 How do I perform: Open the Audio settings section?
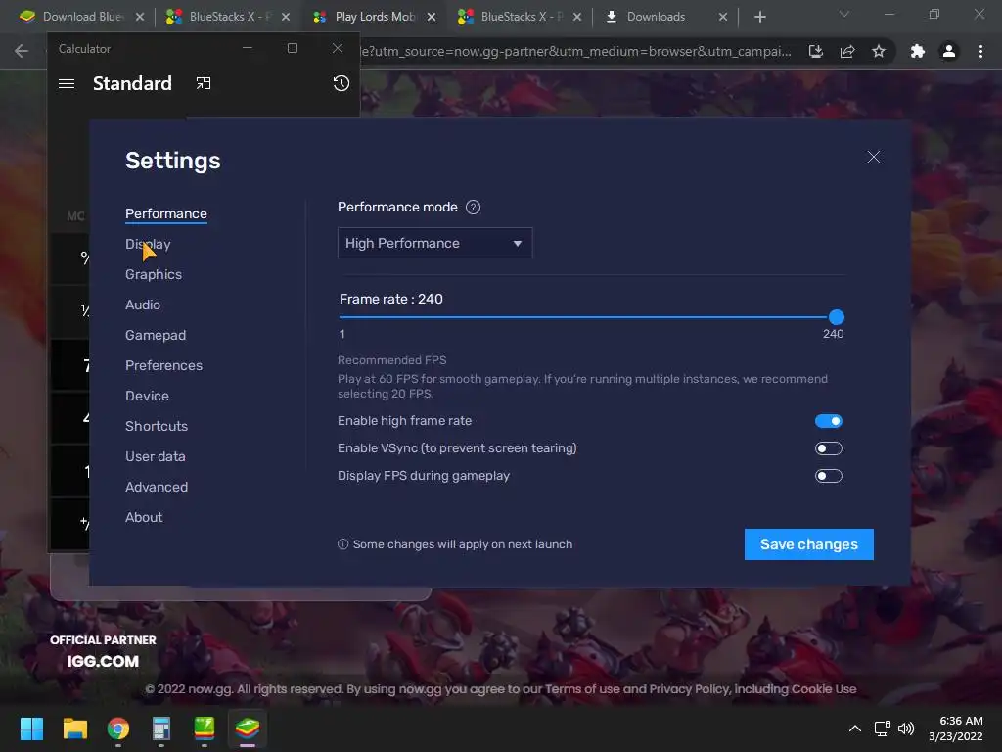pos(143,305)
